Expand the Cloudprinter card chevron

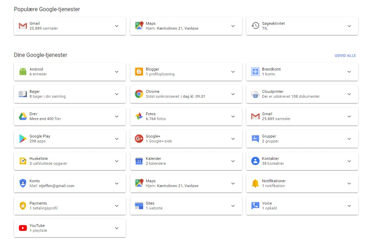point(349,94)
